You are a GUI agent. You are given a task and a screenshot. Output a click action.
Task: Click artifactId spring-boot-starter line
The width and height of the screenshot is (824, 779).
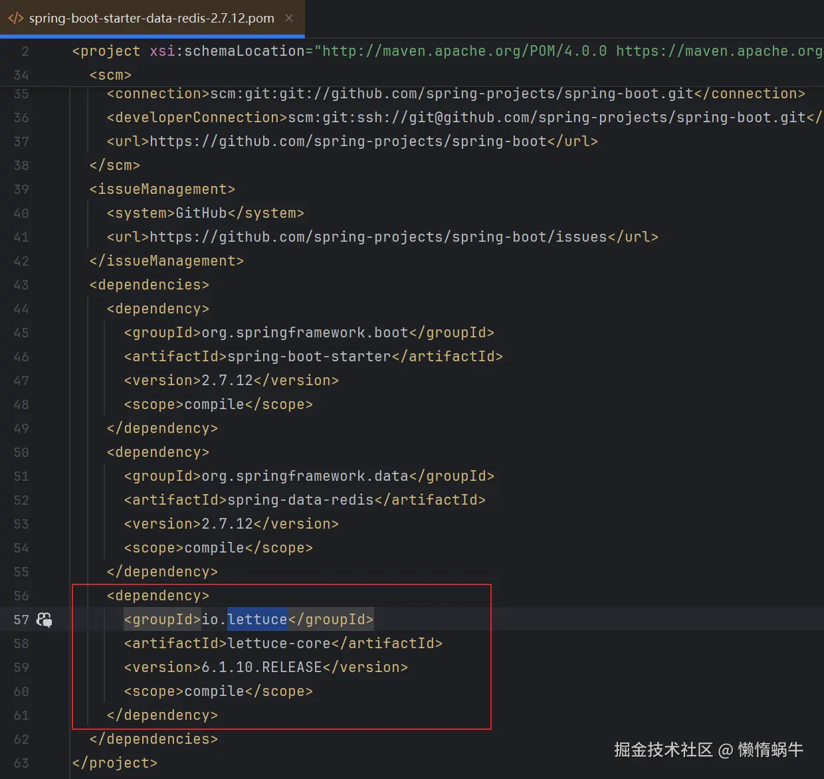314,357
